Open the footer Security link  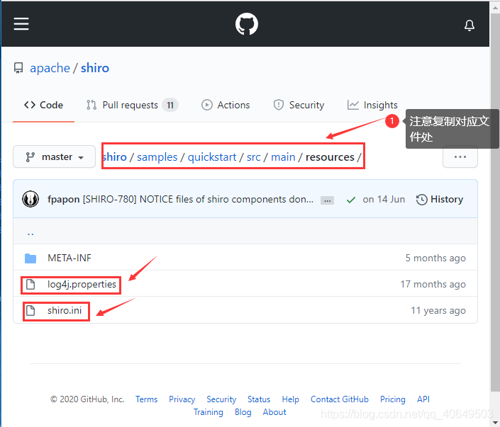(x=221, y=399)
